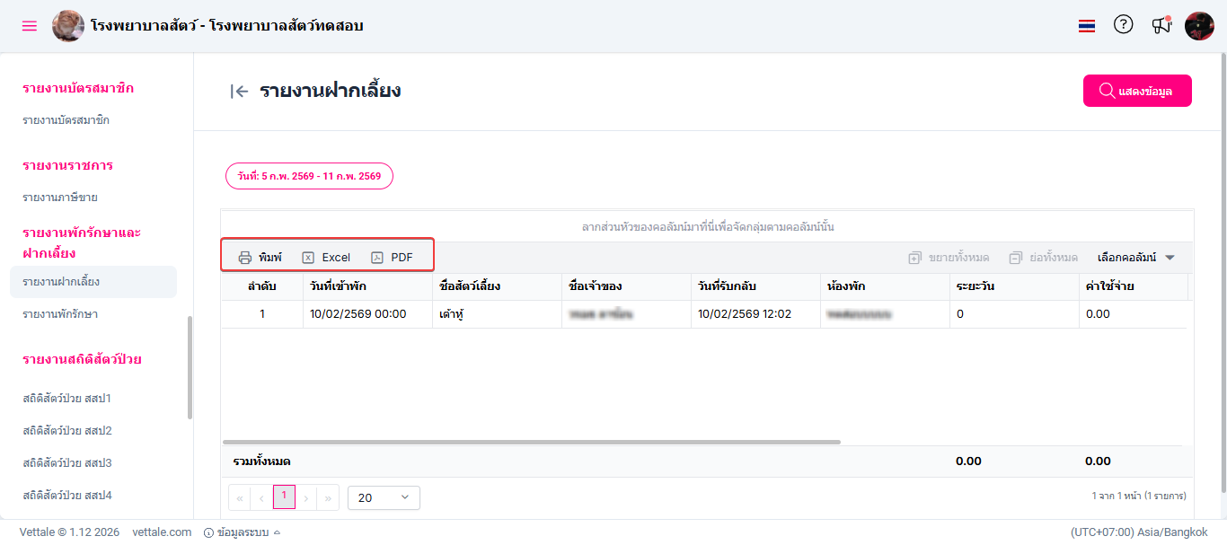Collapse all groups with ย่อทั้งหมด
1227x545 pixels.
coord(1043,258)
